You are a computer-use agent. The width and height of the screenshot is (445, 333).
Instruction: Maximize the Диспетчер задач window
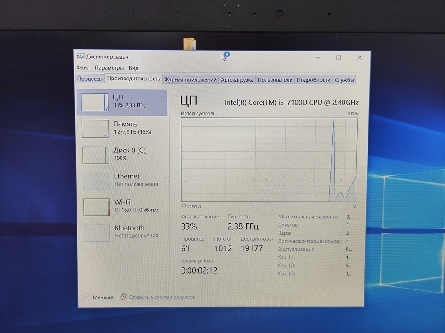[x=339, y=57]
